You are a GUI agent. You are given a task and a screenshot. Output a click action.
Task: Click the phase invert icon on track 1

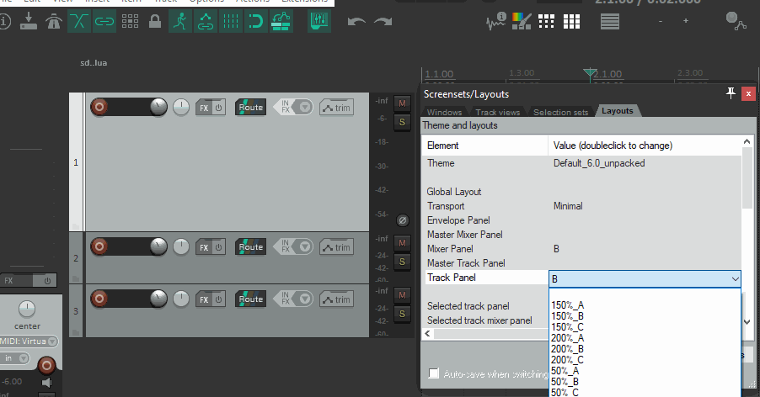coord(403,219)
